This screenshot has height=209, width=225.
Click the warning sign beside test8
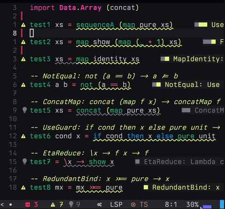click(x=23, y=187)
